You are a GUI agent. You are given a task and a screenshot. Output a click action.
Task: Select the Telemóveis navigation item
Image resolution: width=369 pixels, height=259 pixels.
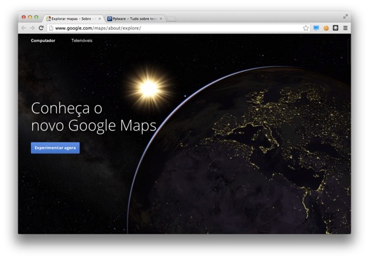82,40
